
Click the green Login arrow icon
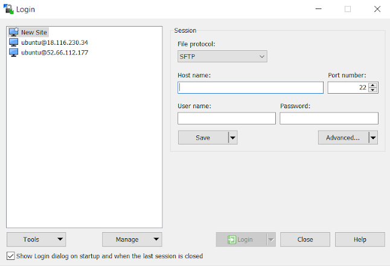[232, 239]
